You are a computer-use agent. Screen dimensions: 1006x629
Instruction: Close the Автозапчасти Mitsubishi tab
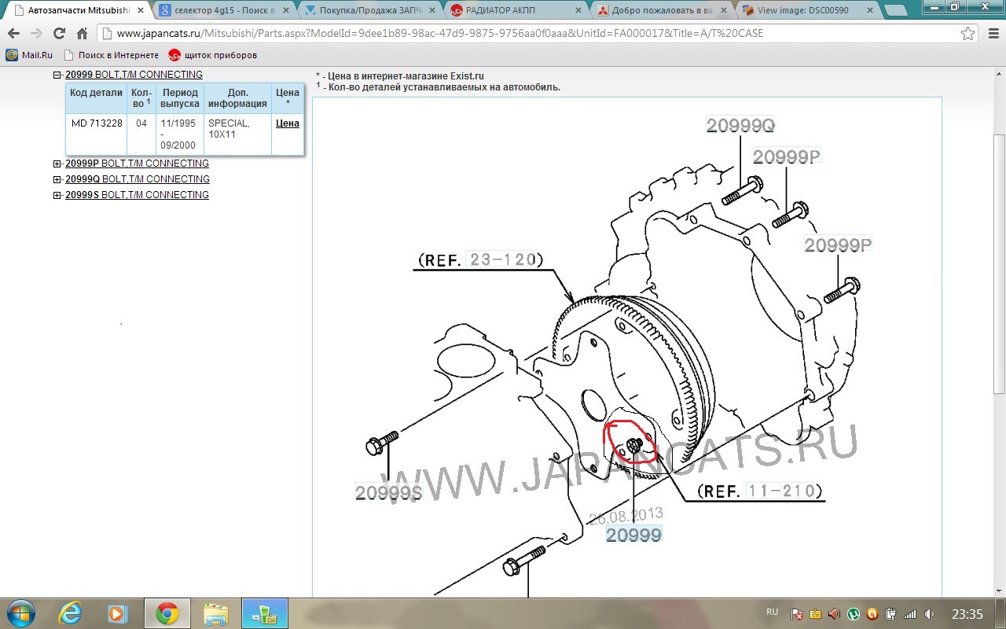141,10
